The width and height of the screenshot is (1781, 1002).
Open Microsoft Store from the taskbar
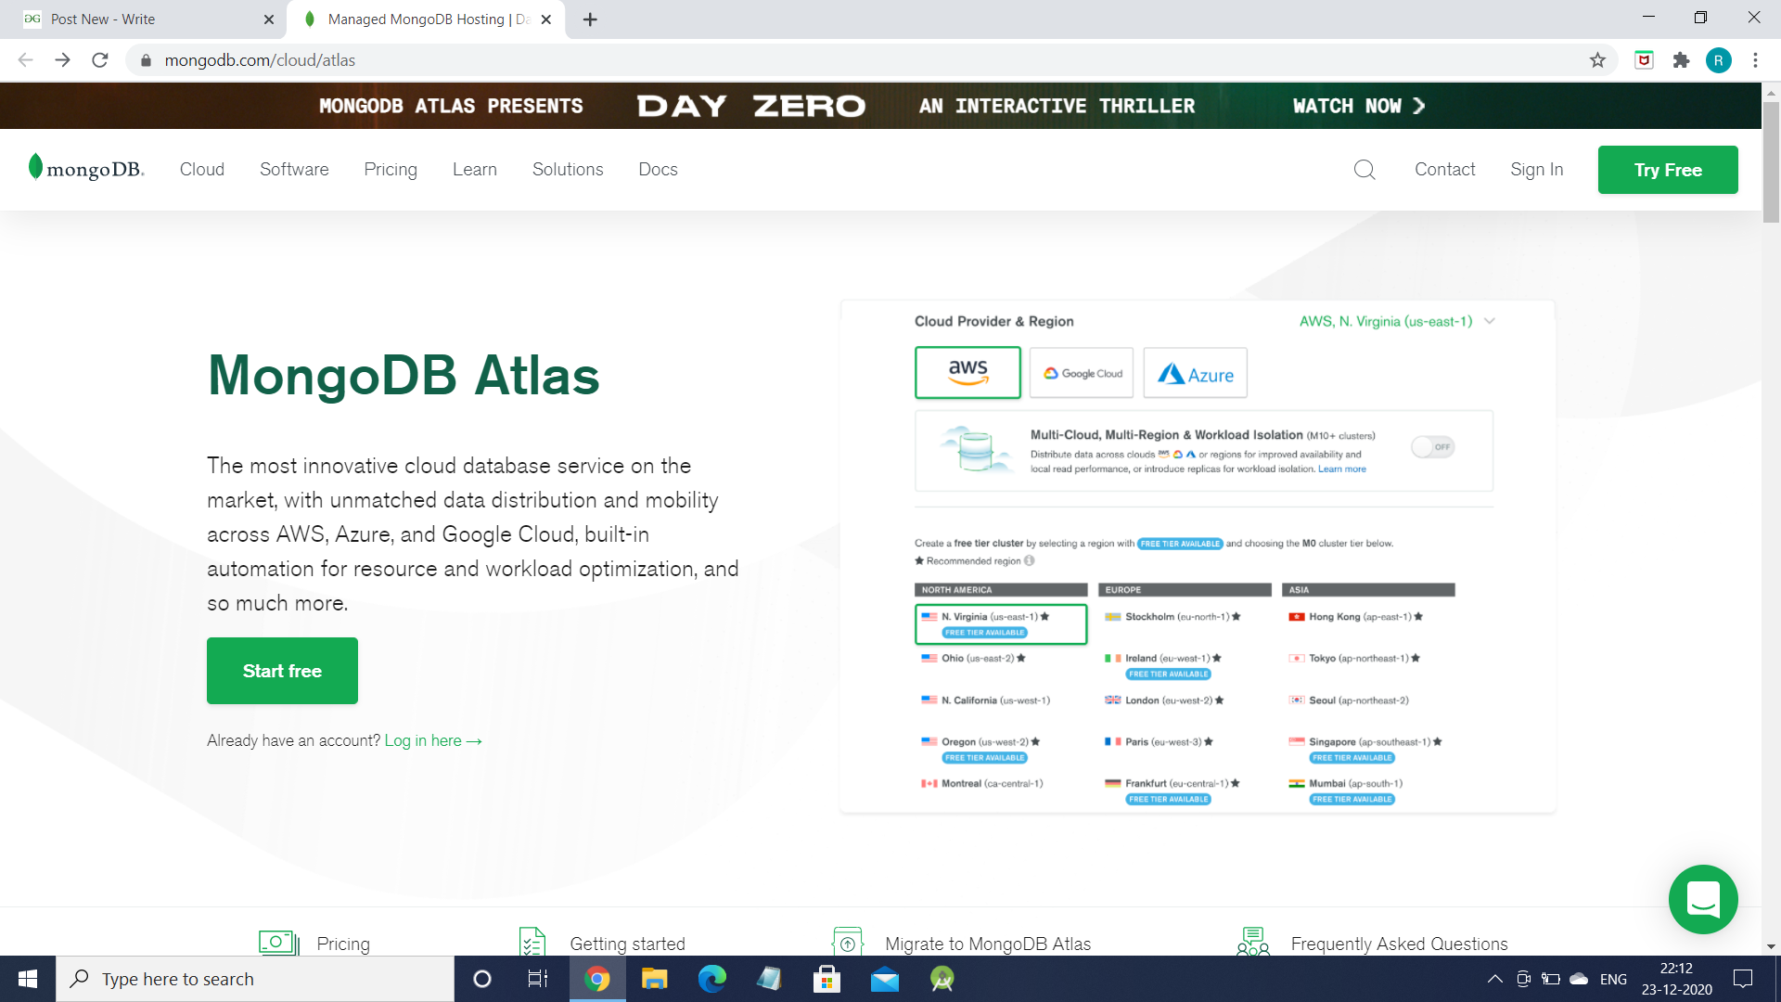click(826, 979)
